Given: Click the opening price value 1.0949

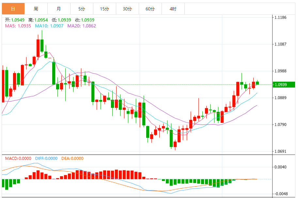Looking at the screenshot, I should (x=18, y=20).
